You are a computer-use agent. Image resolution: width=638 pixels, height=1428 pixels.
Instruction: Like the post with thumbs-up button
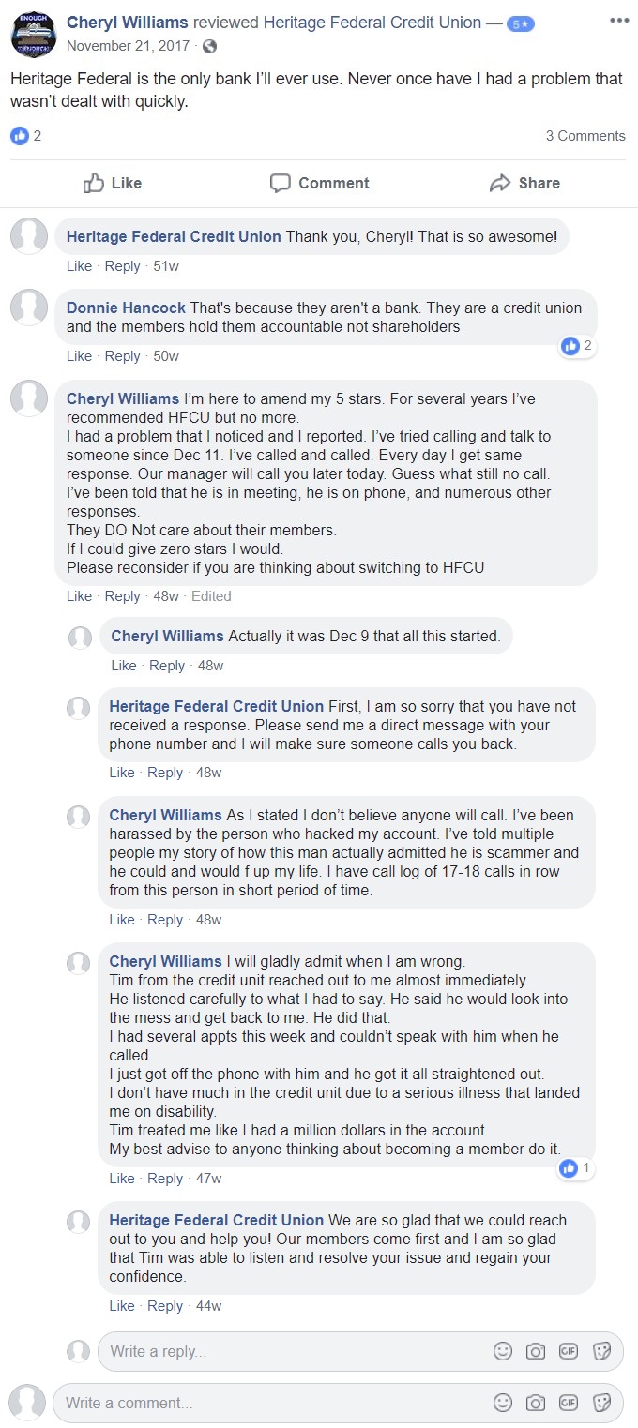(x=113, y=183)
